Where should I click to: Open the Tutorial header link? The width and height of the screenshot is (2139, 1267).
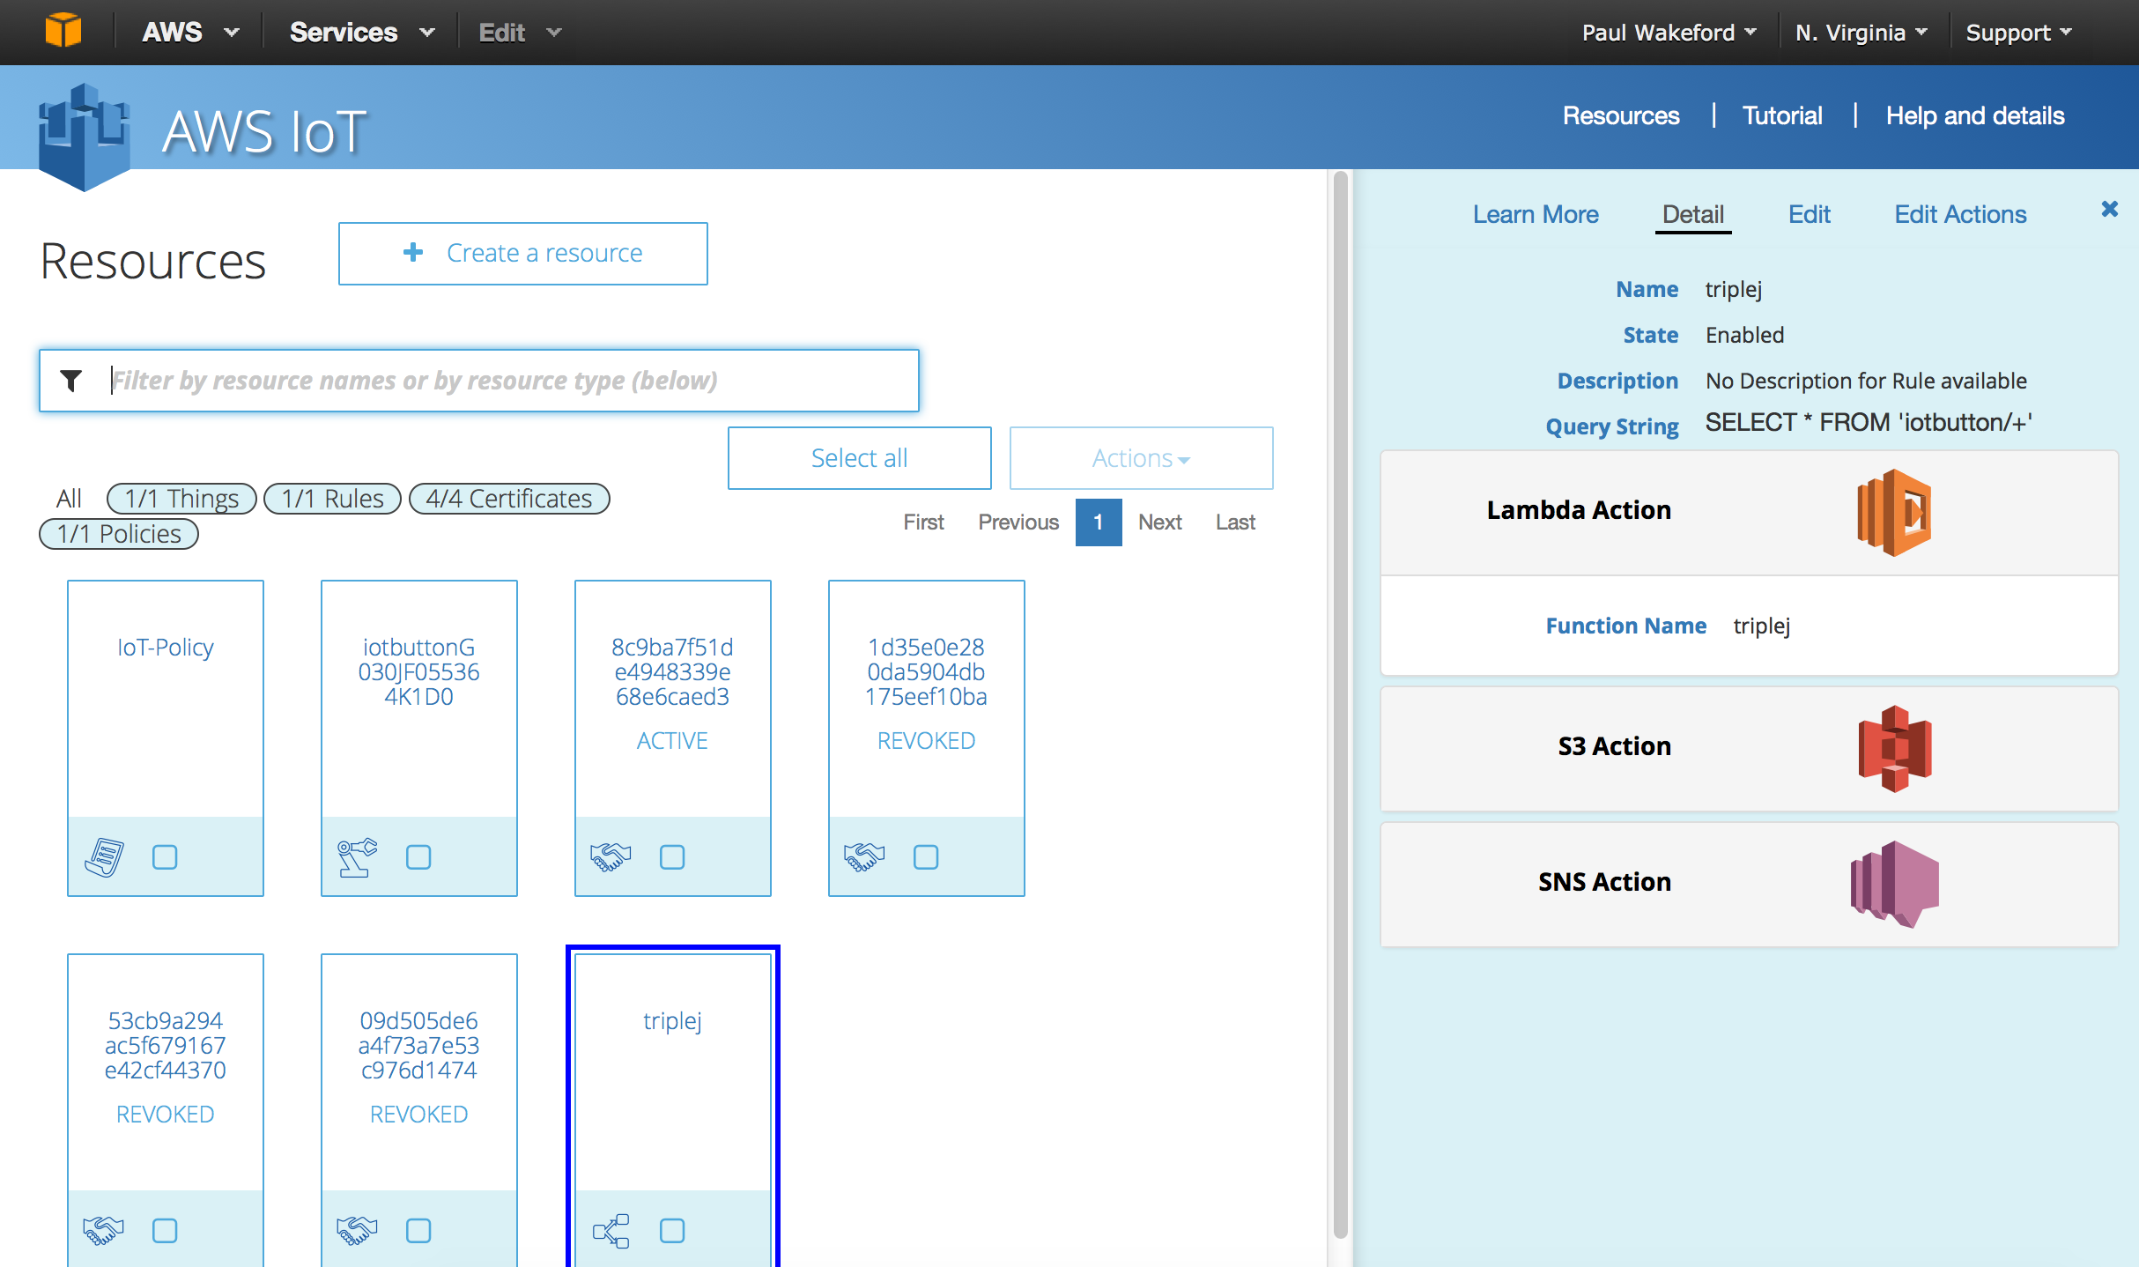click(x=1782, y=115)
